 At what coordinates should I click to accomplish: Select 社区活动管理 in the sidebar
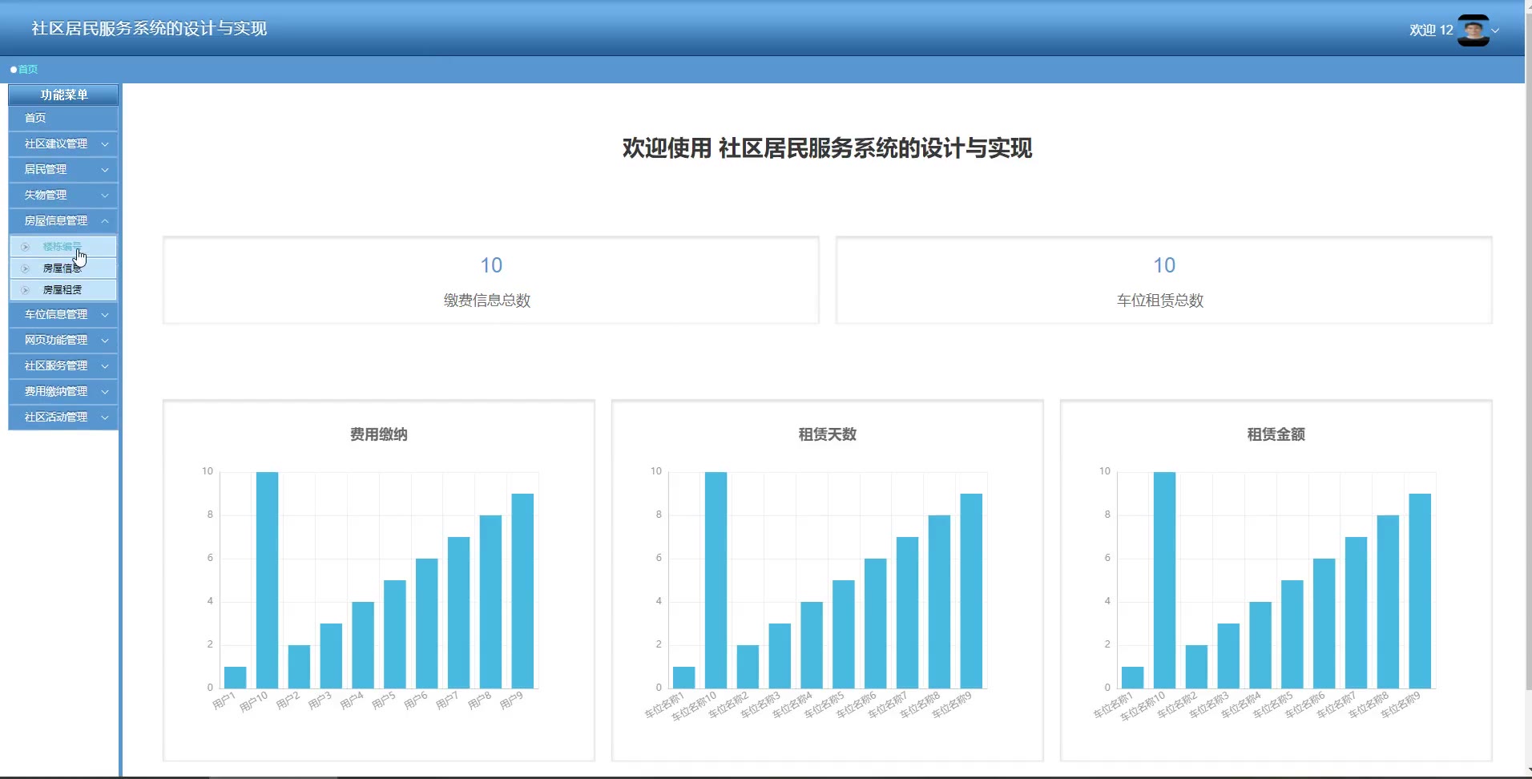56,417
